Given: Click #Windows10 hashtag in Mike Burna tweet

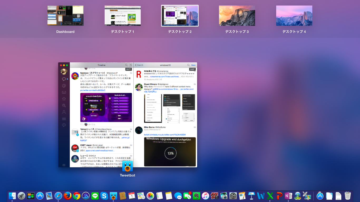Looking at the screenshot, I should coord(155,130).
